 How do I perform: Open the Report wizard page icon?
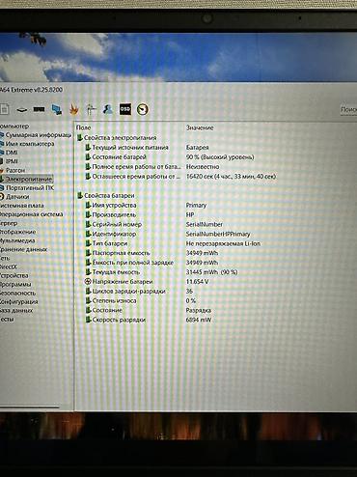click(4, 109)
